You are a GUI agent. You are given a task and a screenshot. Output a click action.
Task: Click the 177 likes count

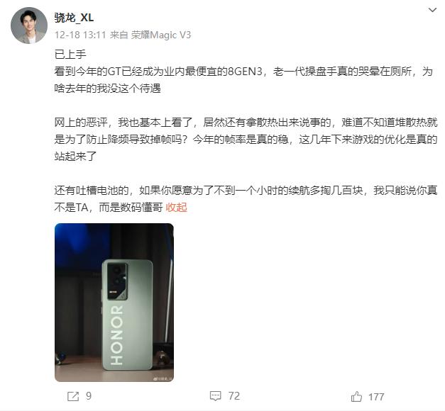point(376,397)
